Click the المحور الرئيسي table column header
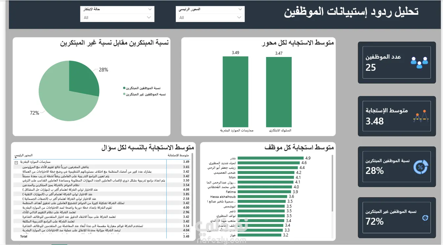Viewport: 443px width, 245px height. coord(23,155)
